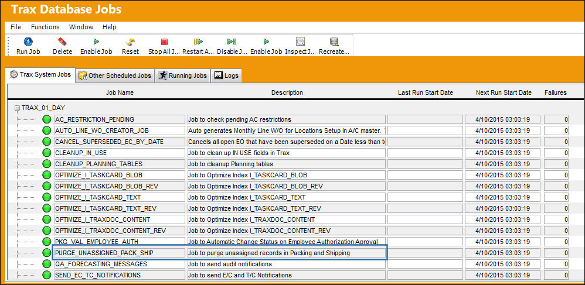Click the Restart A... toolbar icon
This screenshot has height=285, width=585.
coord(198,42)
